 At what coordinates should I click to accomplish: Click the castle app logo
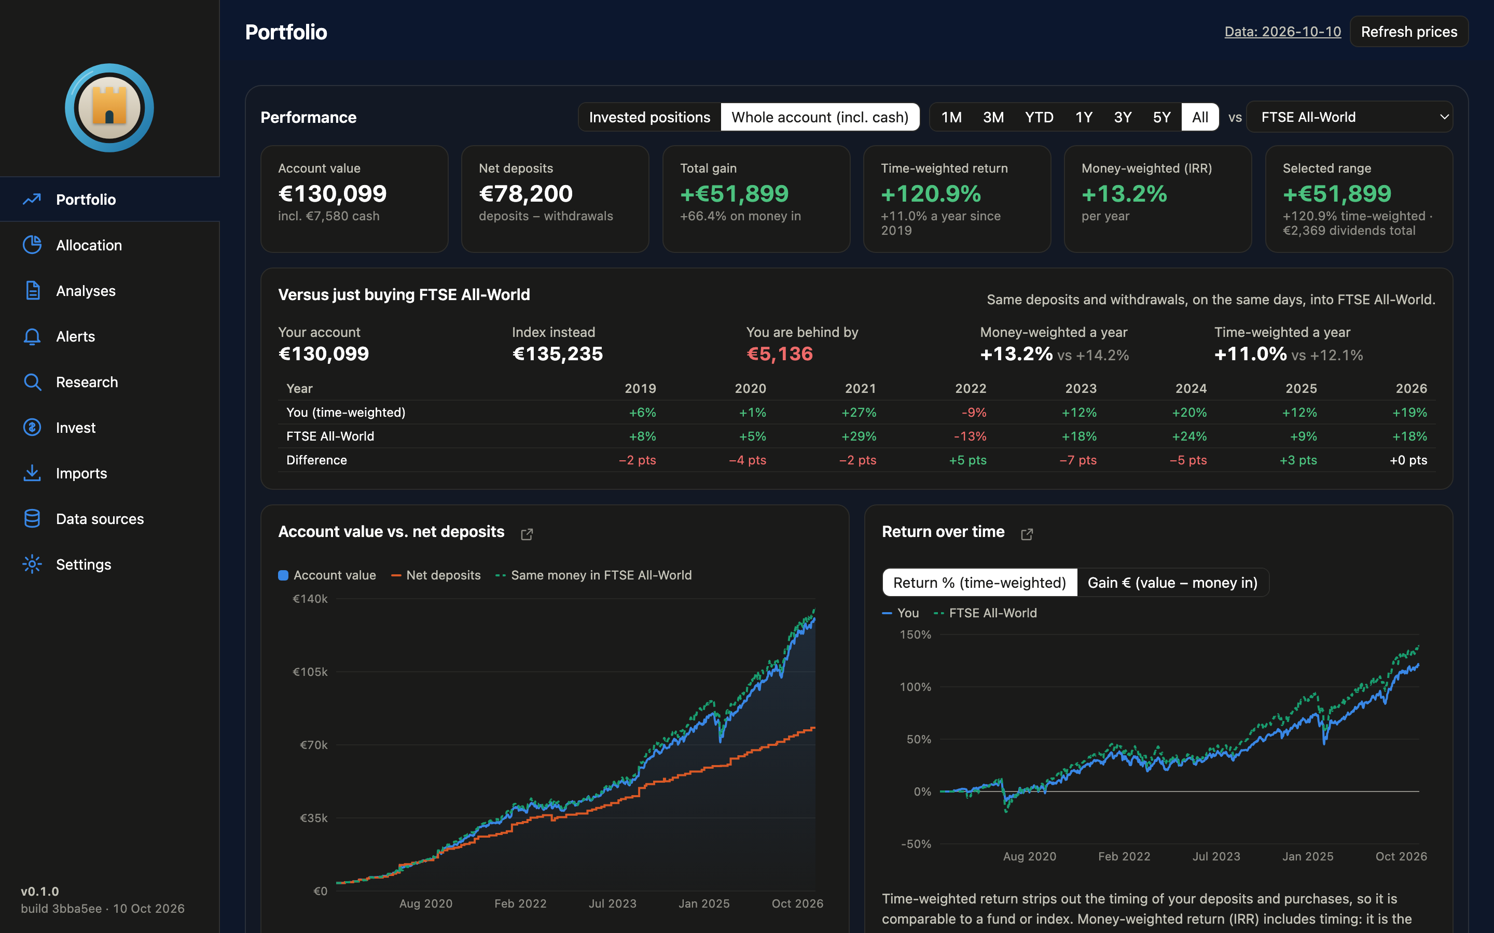point(109,108)
